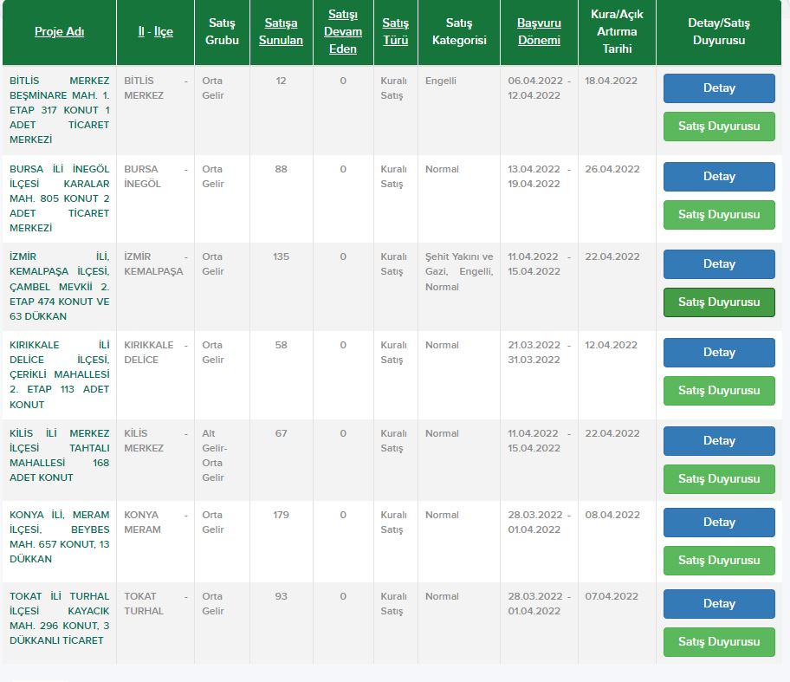Open Detay for Bursa İnegöl project
Image resolution: width=790 pixels, height=682 pixels.
(719, 177)
